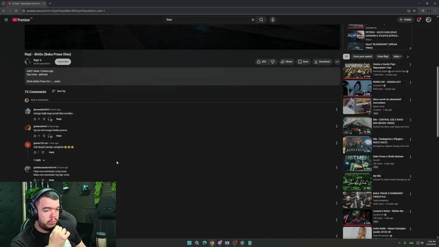Focus the YouTube search field
The image size is (439, 247).
pos(207,20)
